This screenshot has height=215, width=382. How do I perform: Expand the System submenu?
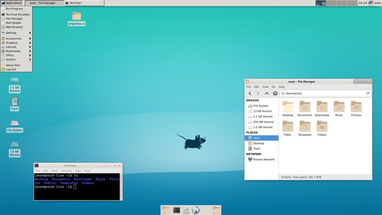(x=16, y=59)
